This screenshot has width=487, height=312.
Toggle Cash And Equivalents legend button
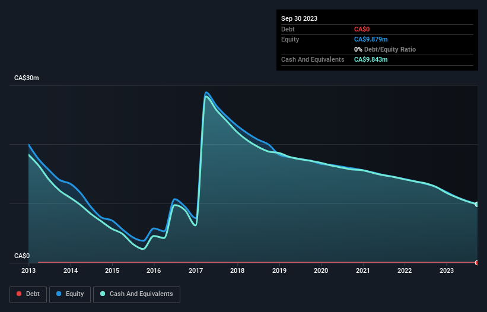point(136,294)
